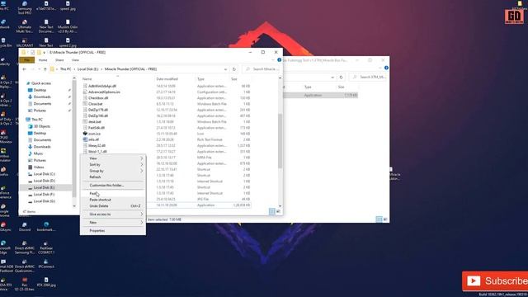Open the speed.jpg desktop file

tap(68, 6)
